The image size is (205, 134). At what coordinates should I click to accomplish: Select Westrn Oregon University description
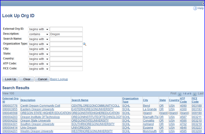tap(37, 131)
